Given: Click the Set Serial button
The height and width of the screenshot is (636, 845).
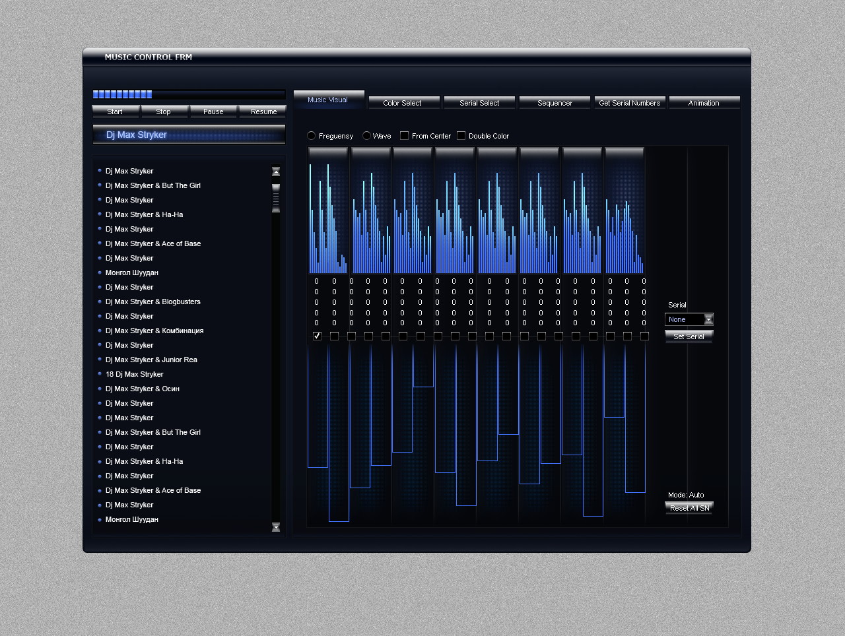Looking at the screenshot, I should tap(689, 336).
